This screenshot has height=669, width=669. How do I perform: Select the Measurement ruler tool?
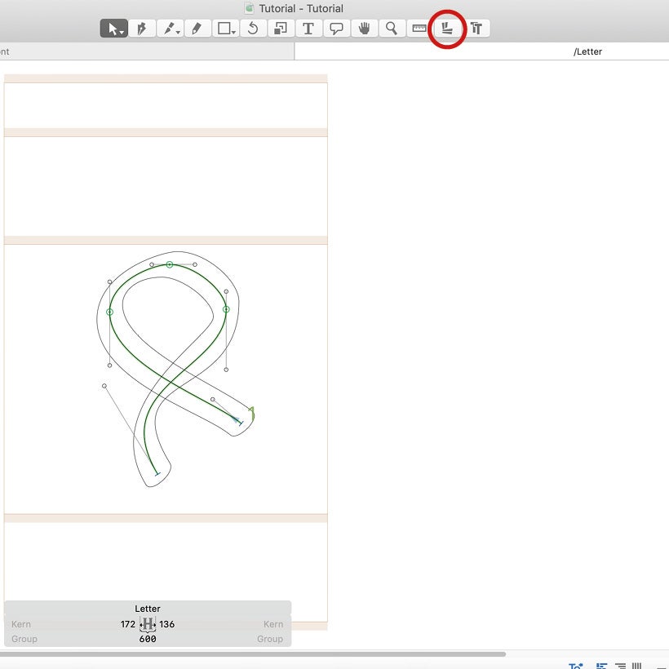(419, 29)
